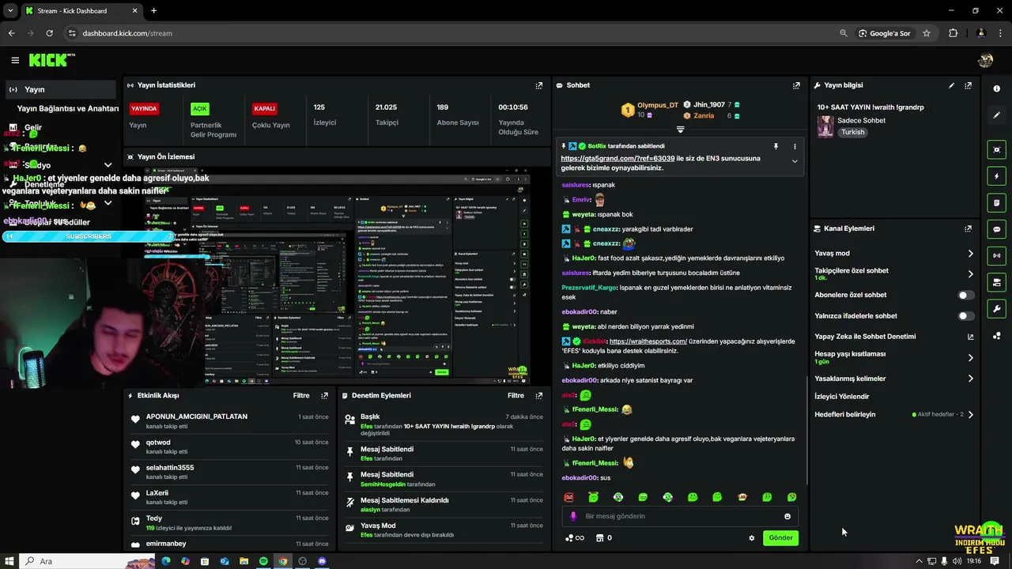1012x569 pixels.
Task: Click the wrench icon in the right toolbar
Action: pos(996,309)
